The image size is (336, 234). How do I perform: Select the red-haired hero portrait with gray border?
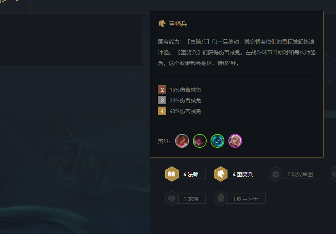pos(182,141)
